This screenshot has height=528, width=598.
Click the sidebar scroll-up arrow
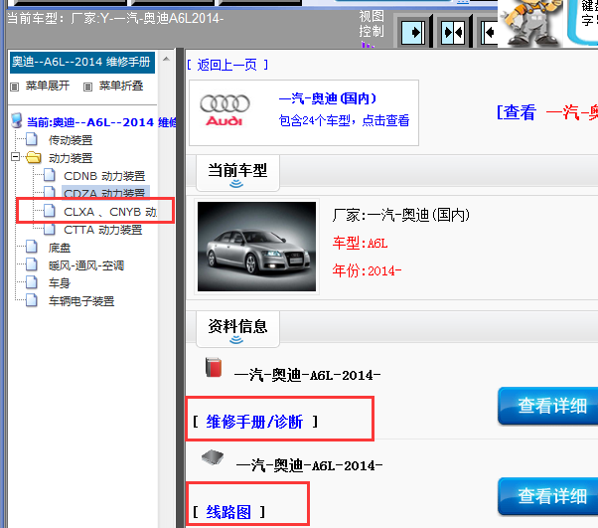coord(166,59)
